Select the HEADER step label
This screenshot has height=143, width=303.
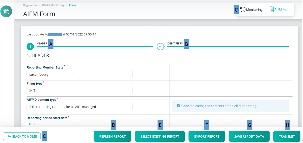pos(42,44)
